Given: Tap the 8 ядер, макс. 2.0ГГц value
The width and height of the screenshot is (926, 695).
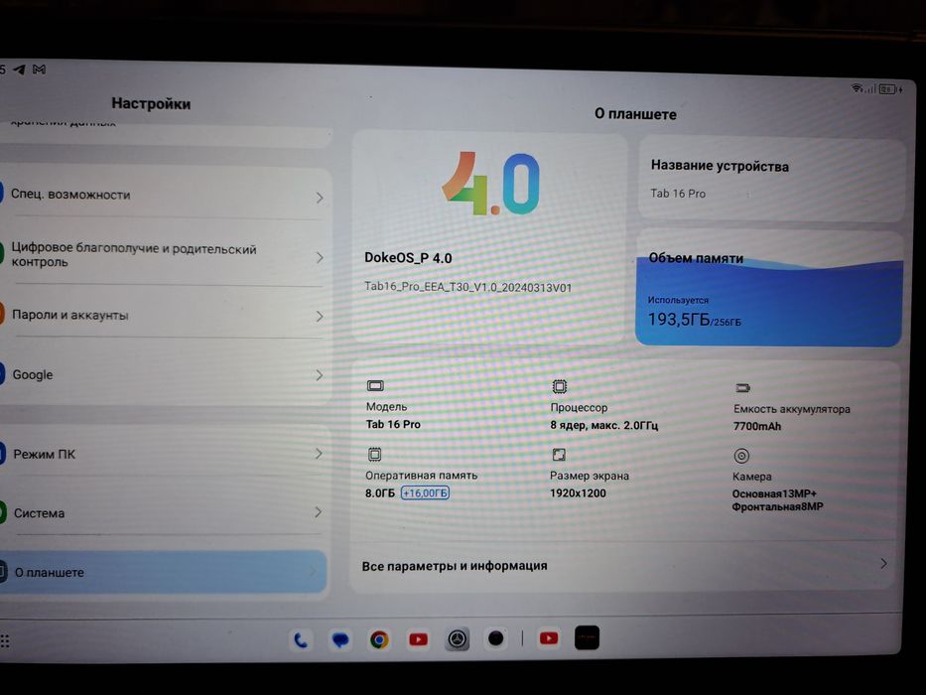Looking at the screenshot, I should point(604,425).
